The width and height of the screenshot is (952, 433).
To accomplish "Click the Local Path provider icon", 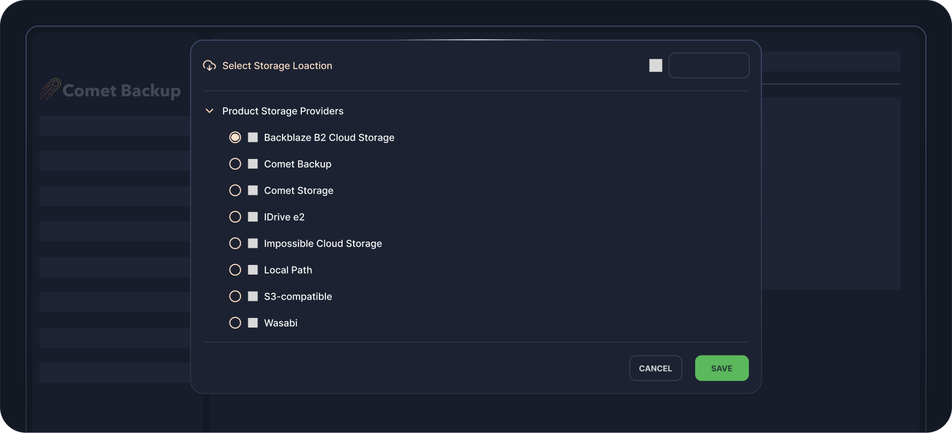I will [253, 270].
